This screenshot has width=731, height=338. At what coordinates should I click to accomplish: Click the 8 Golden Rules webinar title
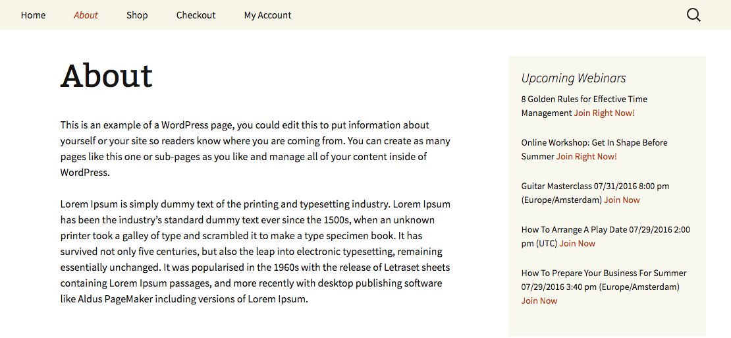tap(583, 99)
